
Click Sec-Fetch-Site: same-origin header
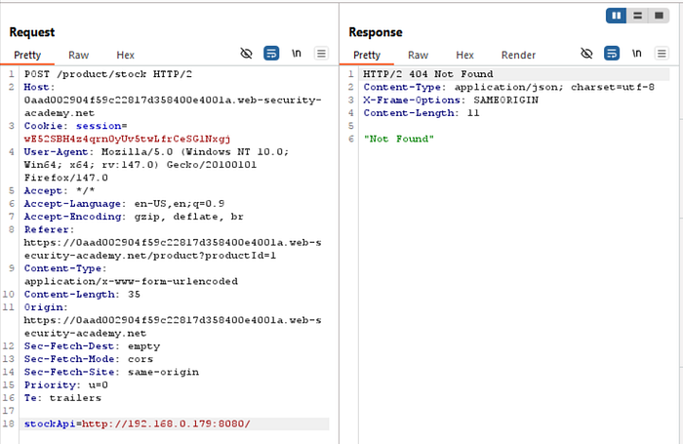[x=111, y=372]
